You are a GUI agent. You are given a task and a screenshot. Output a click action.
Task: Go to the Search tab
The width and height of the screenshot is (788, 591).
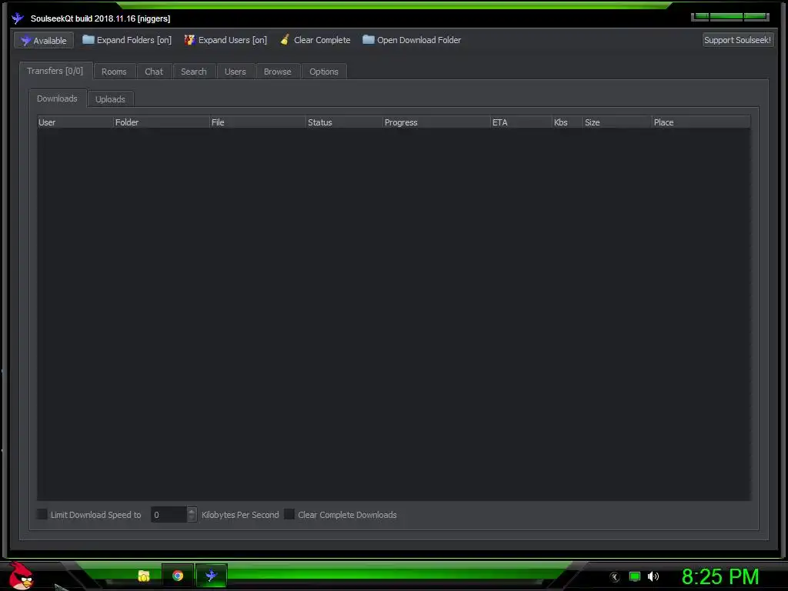193,72
